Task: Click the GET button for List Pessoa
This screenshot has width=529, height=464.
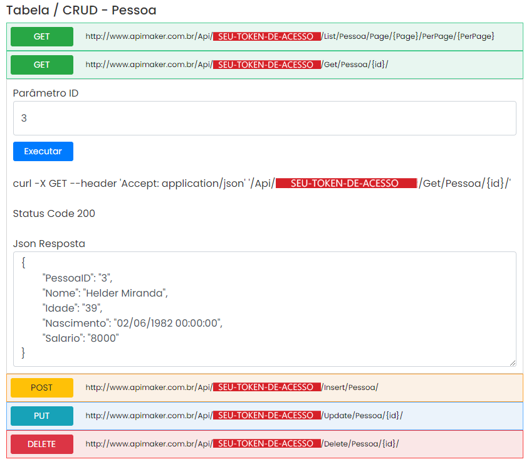Action: click(x=42, y=36)
